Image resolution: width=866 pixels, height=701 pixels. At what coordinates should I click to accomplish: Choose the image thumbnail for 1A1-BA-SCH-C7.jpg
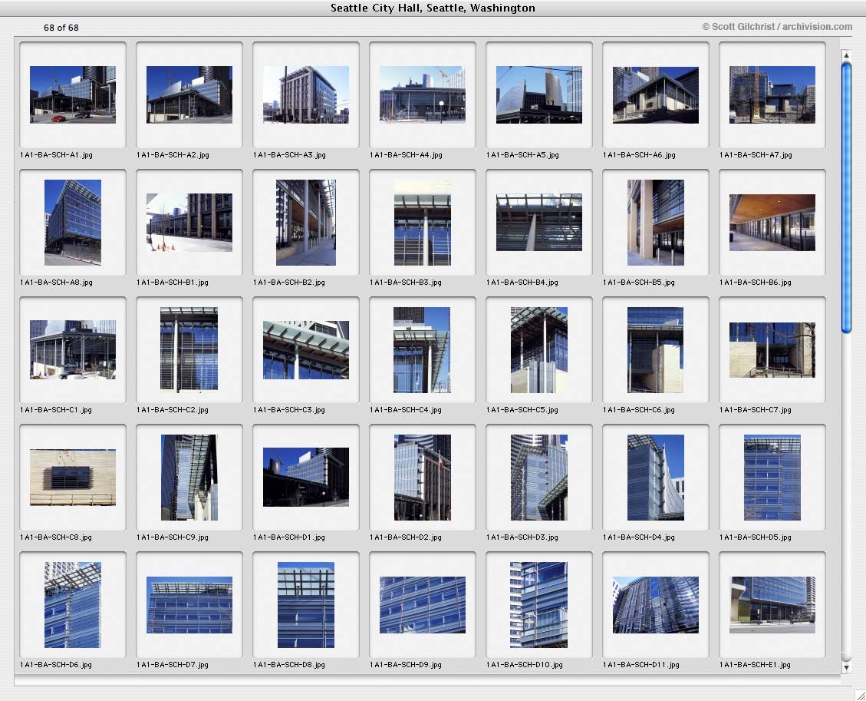(772, 350)
